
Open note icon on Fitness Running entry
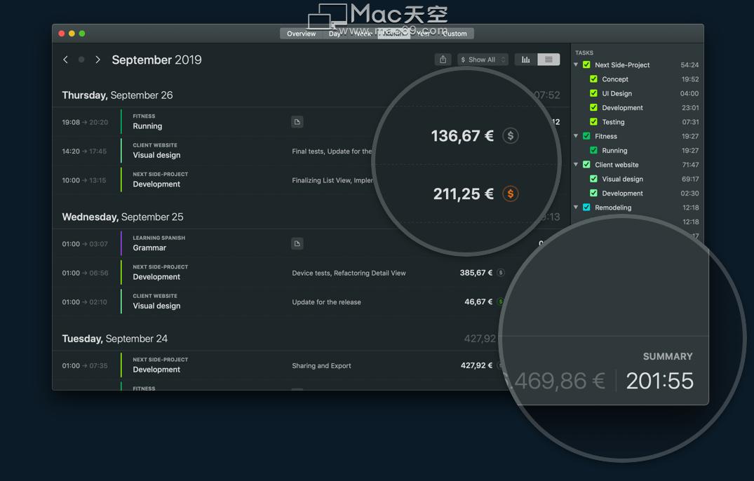coord(297,122)
